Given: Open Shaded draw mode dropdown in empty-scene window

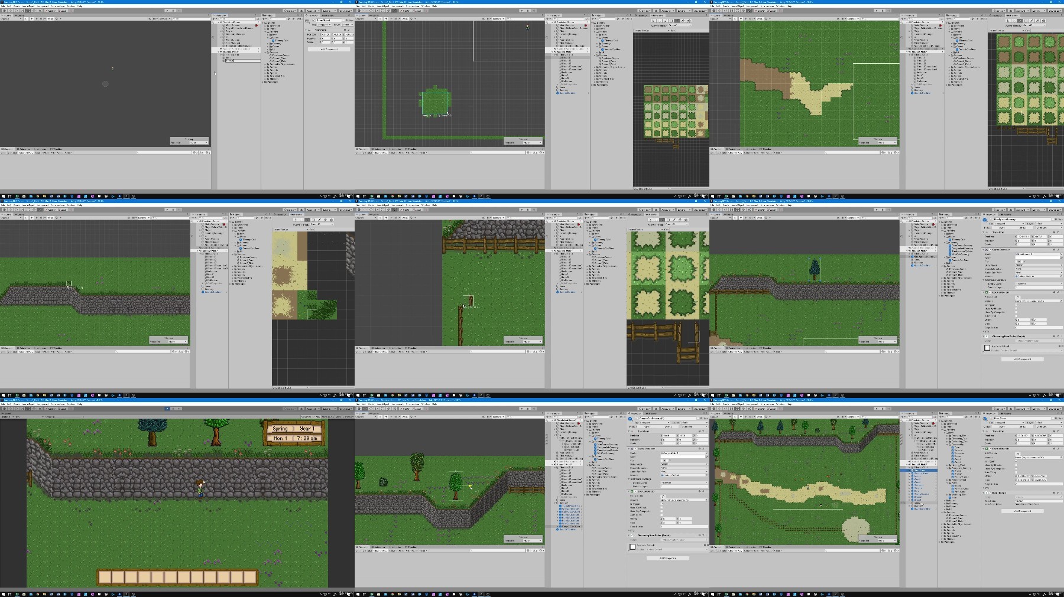Looking at the screenshot, I should click(11, 19).
